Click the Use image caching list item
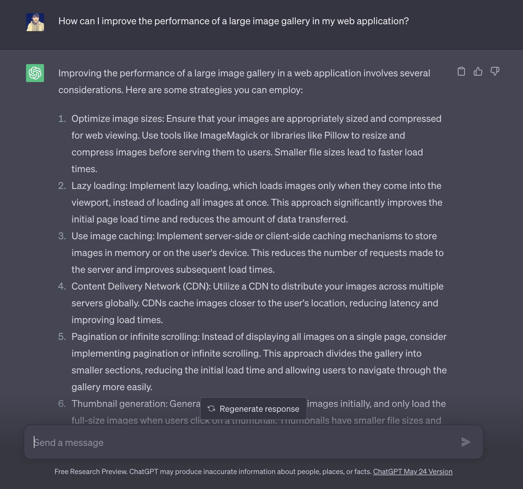 (x=257, y=253)
